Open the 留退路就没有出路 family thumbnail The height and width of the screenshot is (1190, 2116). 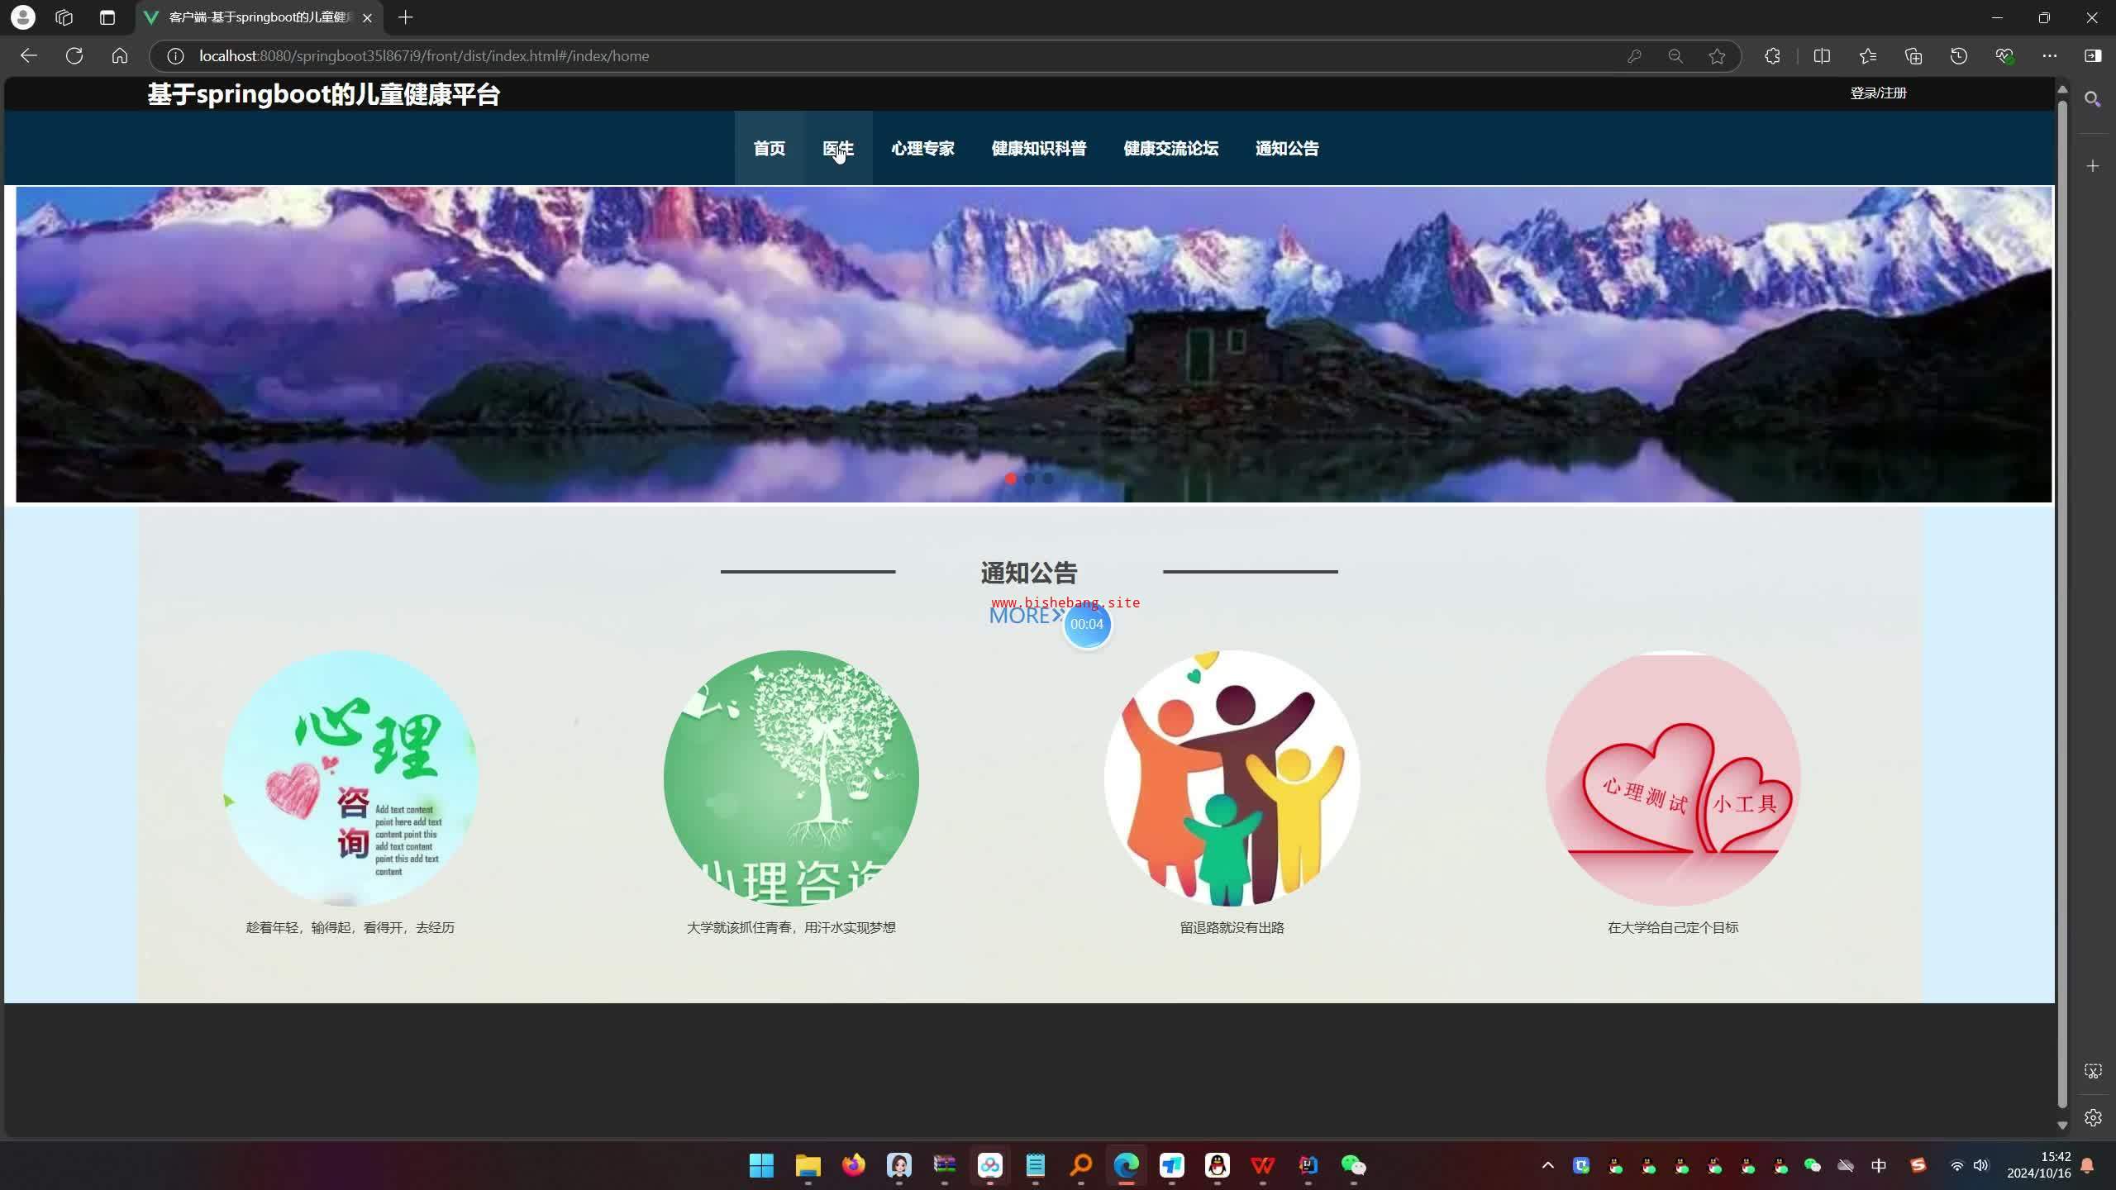click(x=1232, y=778)
